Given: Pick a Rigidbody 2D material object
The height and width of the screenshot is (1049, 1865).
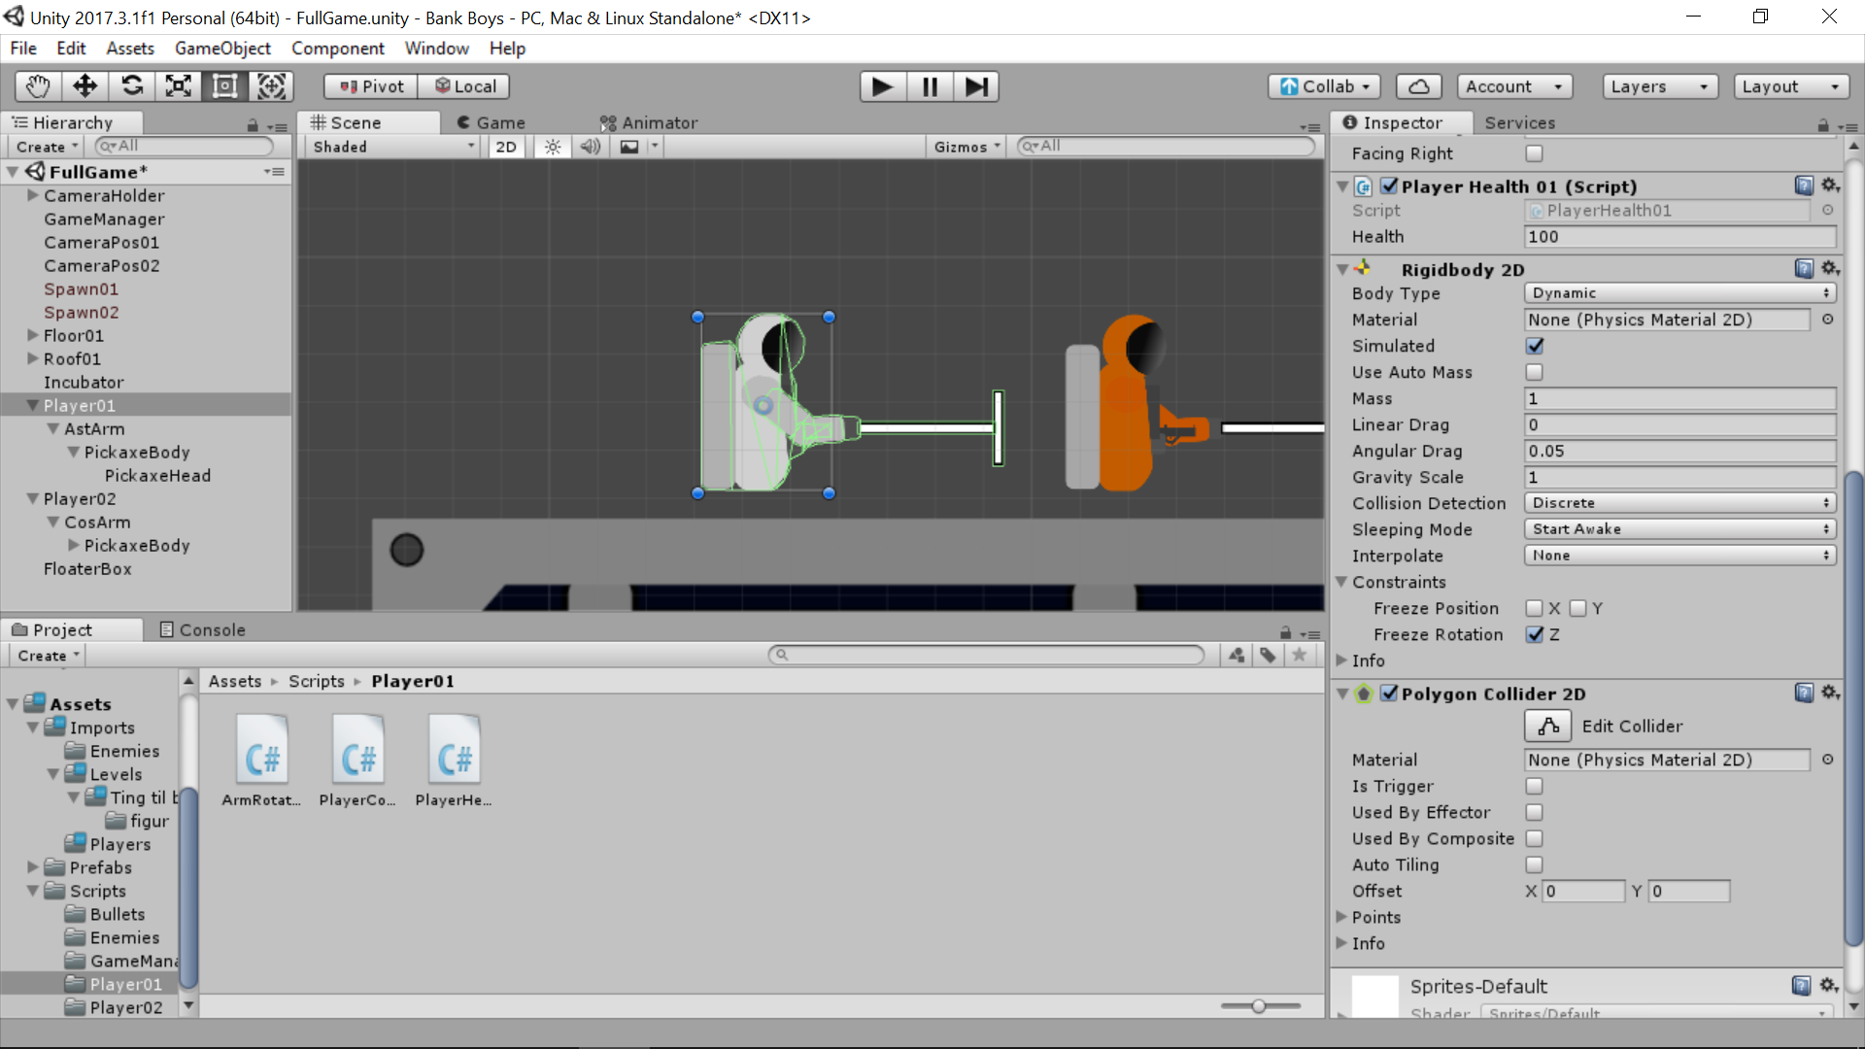Looking at the screenshot, I should [x=1827, y=320].
